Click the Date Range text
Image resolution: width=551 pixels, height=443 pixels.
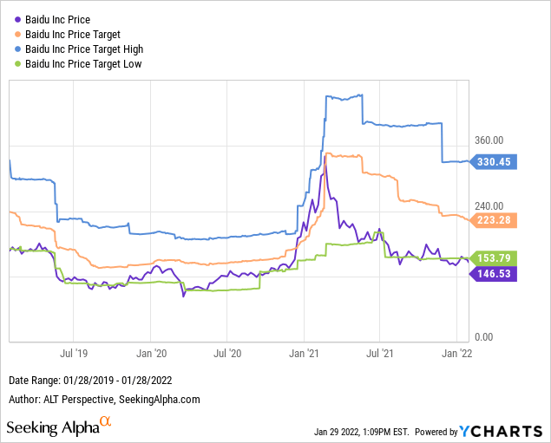point(86,381)
